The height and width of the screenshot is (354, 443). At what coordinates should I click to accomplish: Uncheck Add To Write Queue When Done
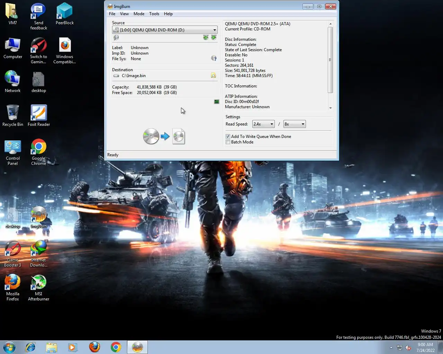click(x=228, y=136)
